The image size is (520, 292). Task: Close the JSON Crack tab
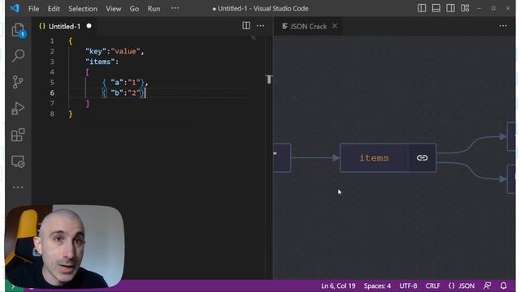[x=335, y=26]
